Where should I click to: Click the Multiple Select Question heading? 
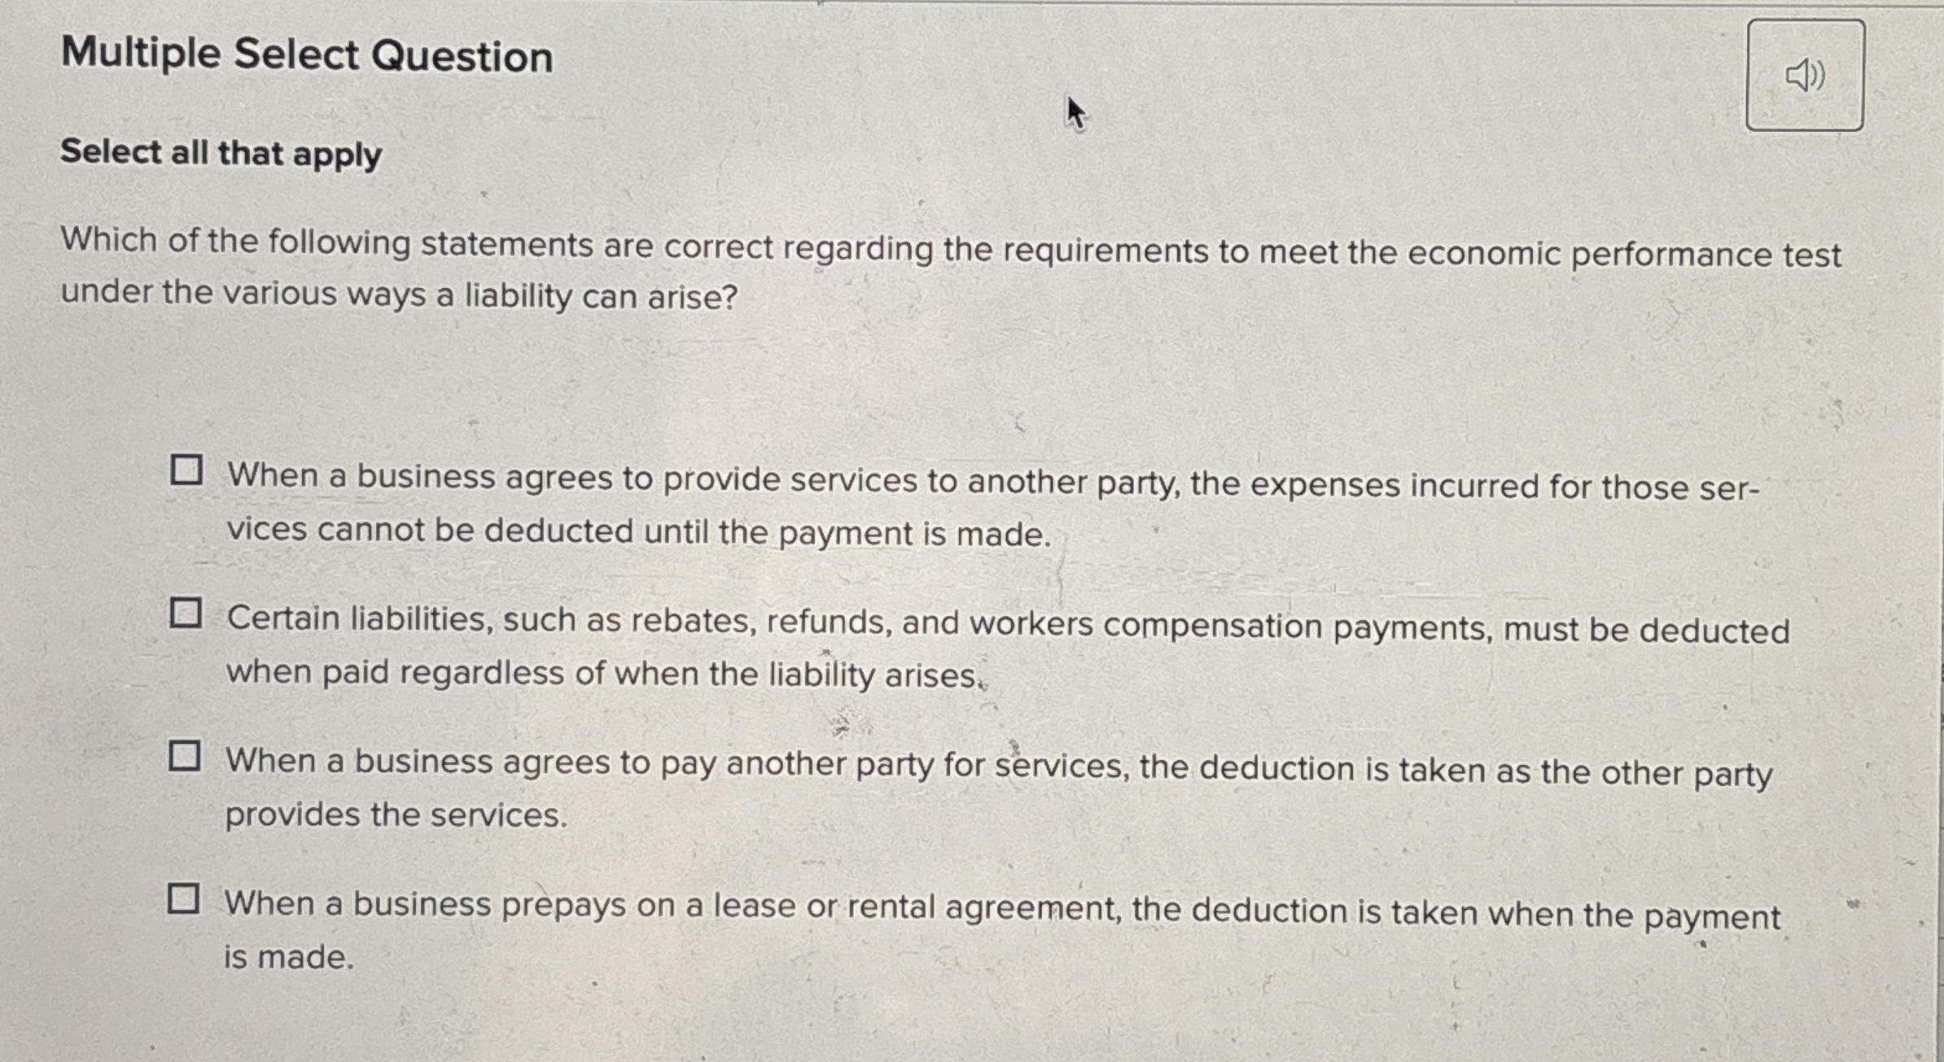pyautogui.click(x=307, y=54)
